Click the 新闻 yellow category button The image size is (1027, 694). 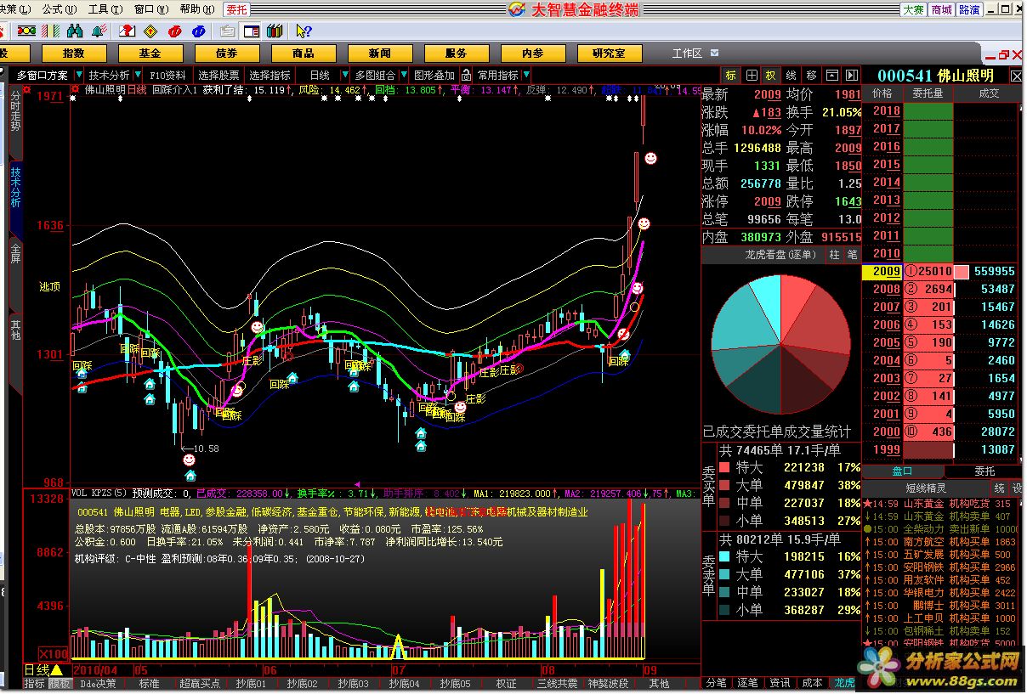click(379, 53)
